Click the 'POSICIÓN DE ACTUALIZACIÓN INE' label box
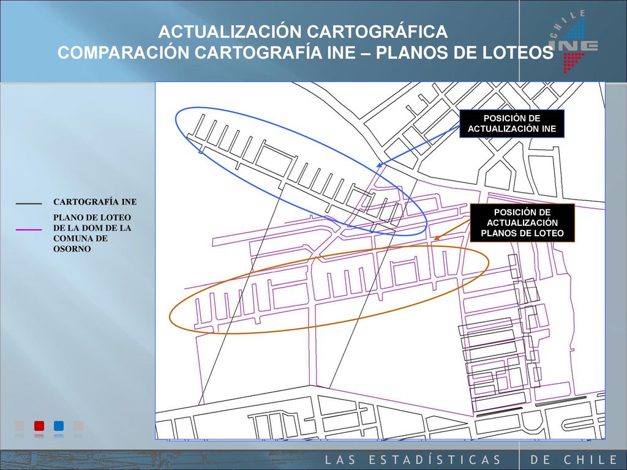 coord(512,124)
